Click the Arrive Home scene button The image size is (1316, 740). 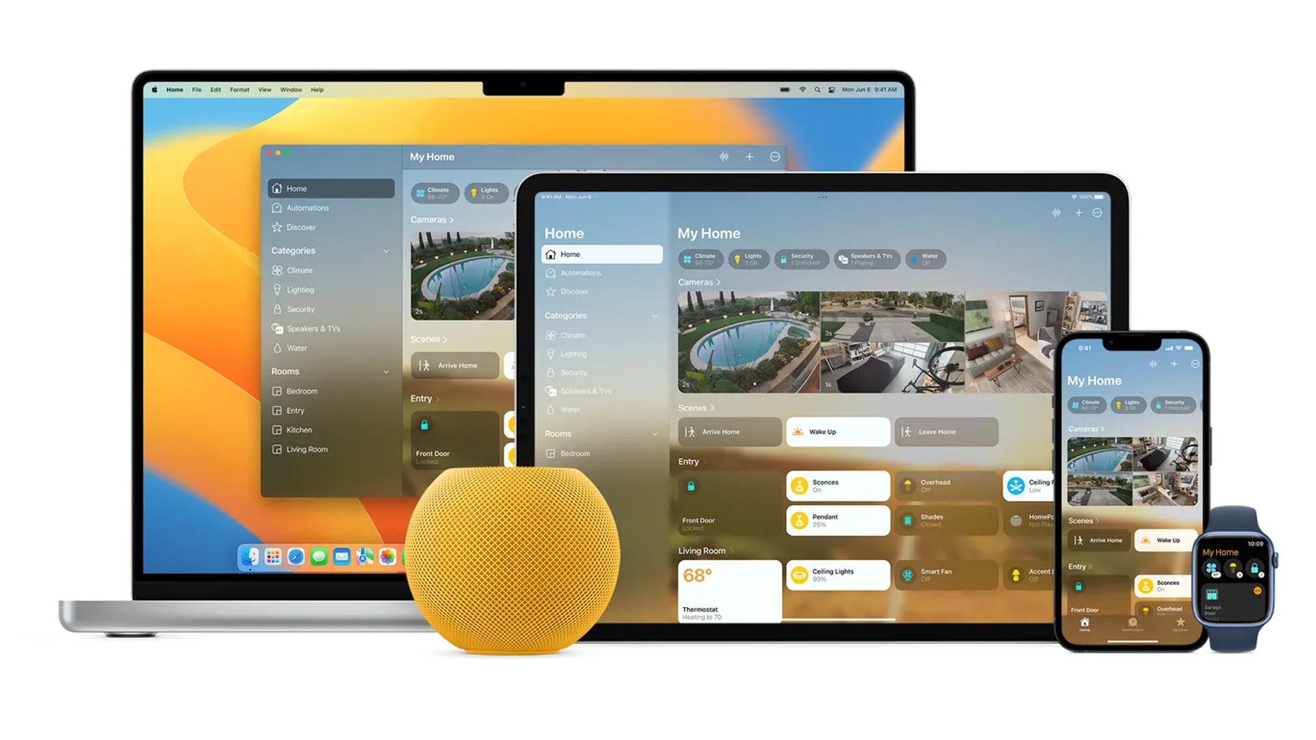point(728,432)
